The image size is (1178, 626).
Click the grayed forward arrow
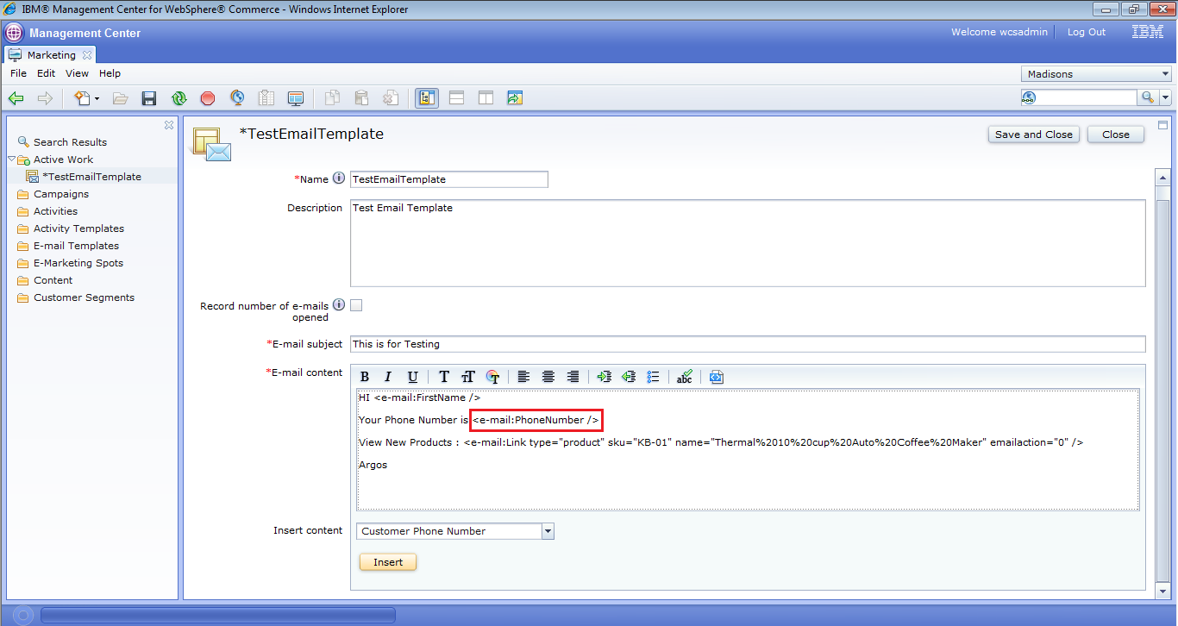pos(45,98)
